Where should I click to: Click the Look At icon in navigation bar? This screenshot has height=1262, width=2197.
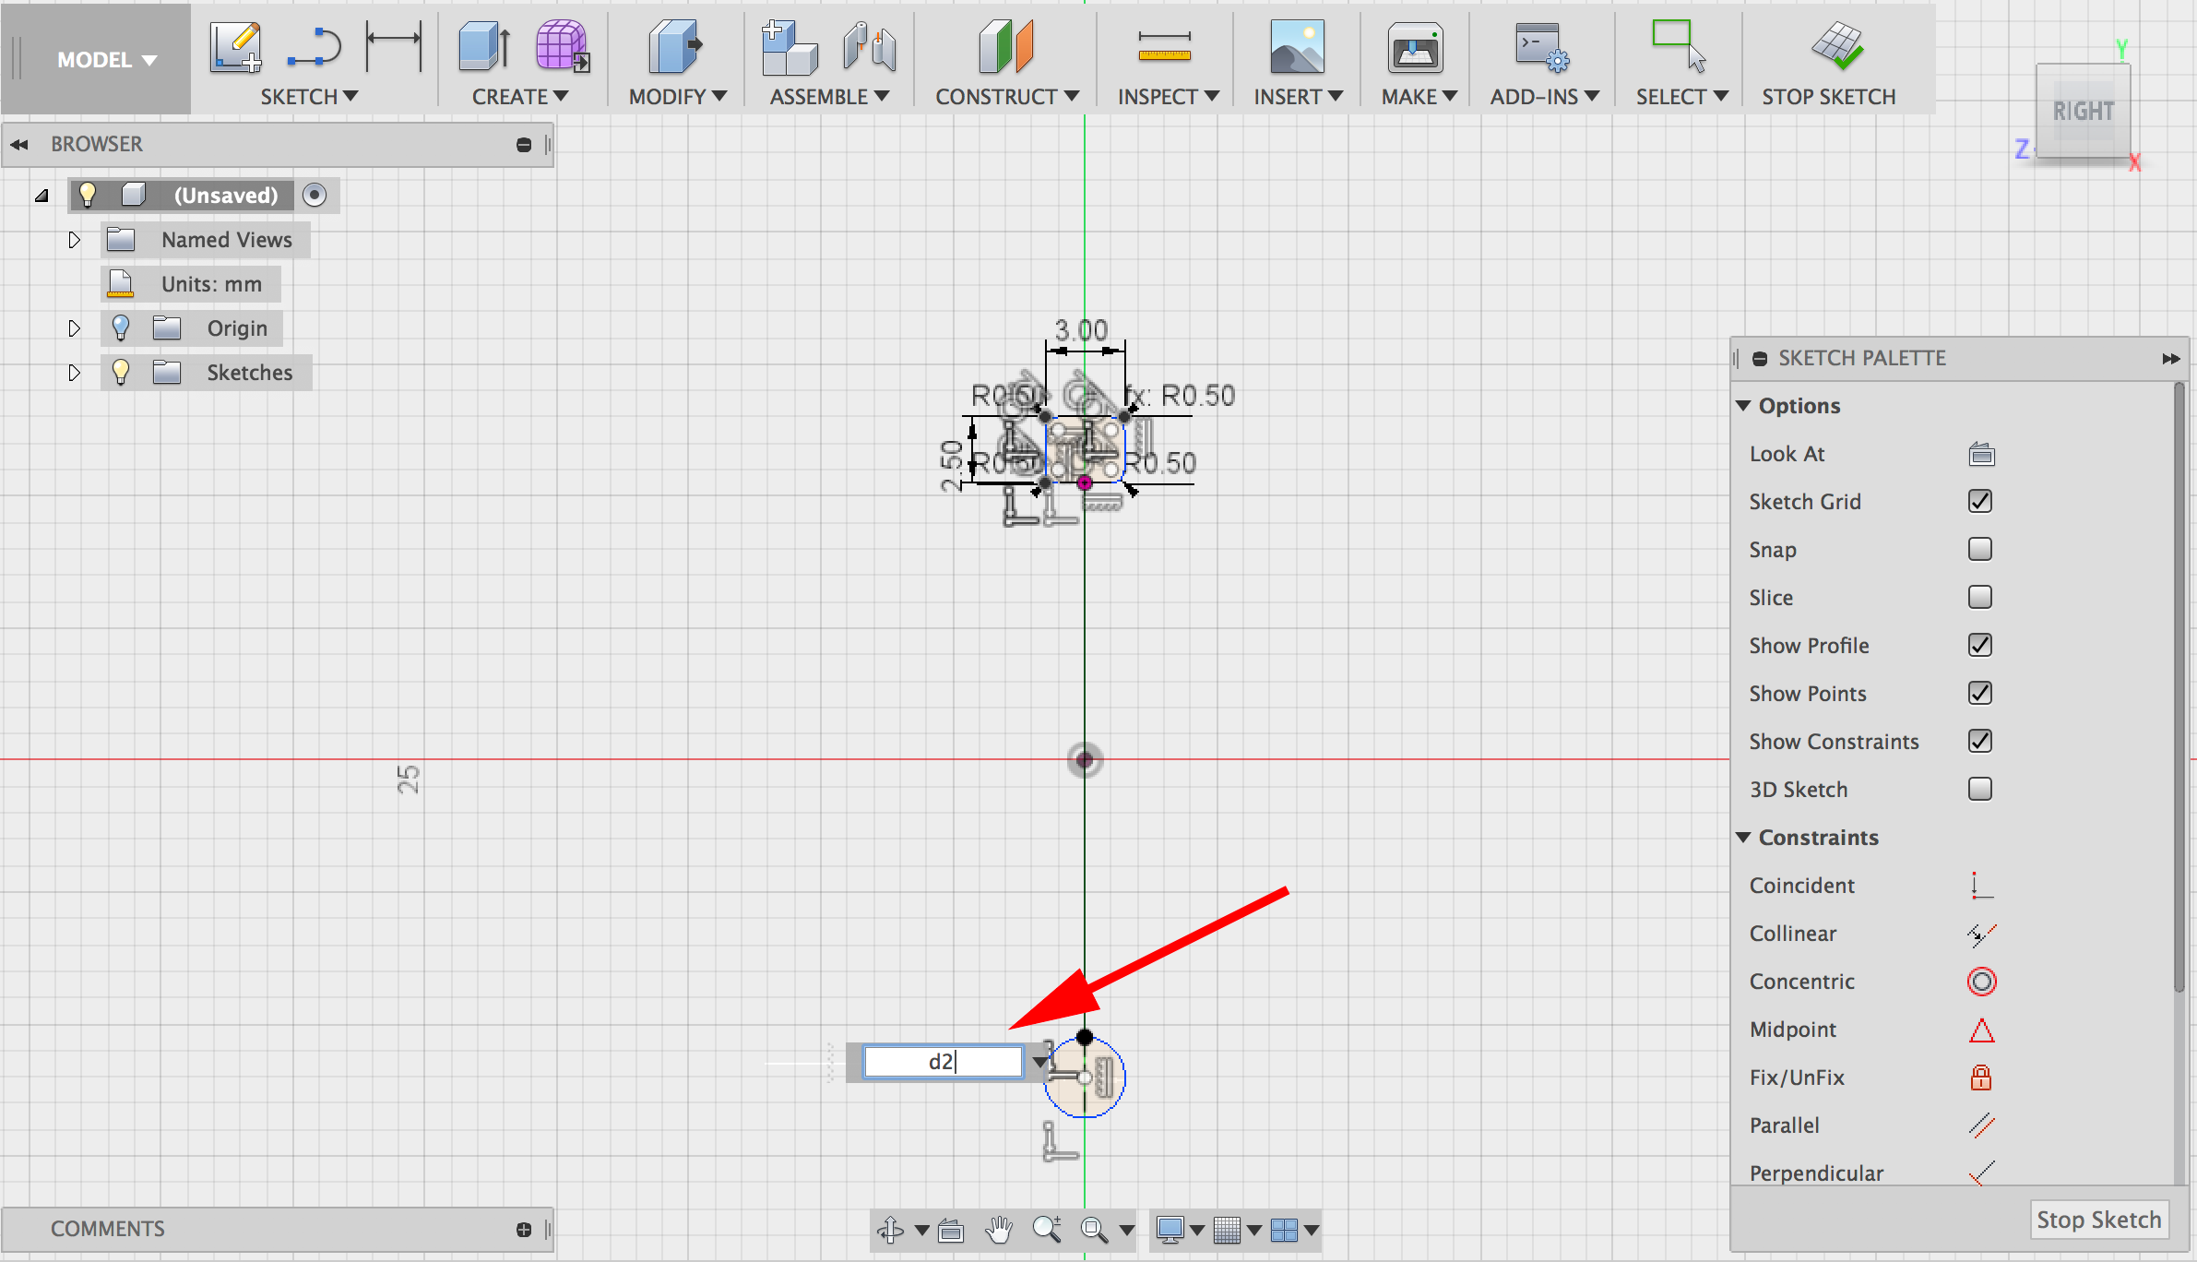click(951, 1231)
